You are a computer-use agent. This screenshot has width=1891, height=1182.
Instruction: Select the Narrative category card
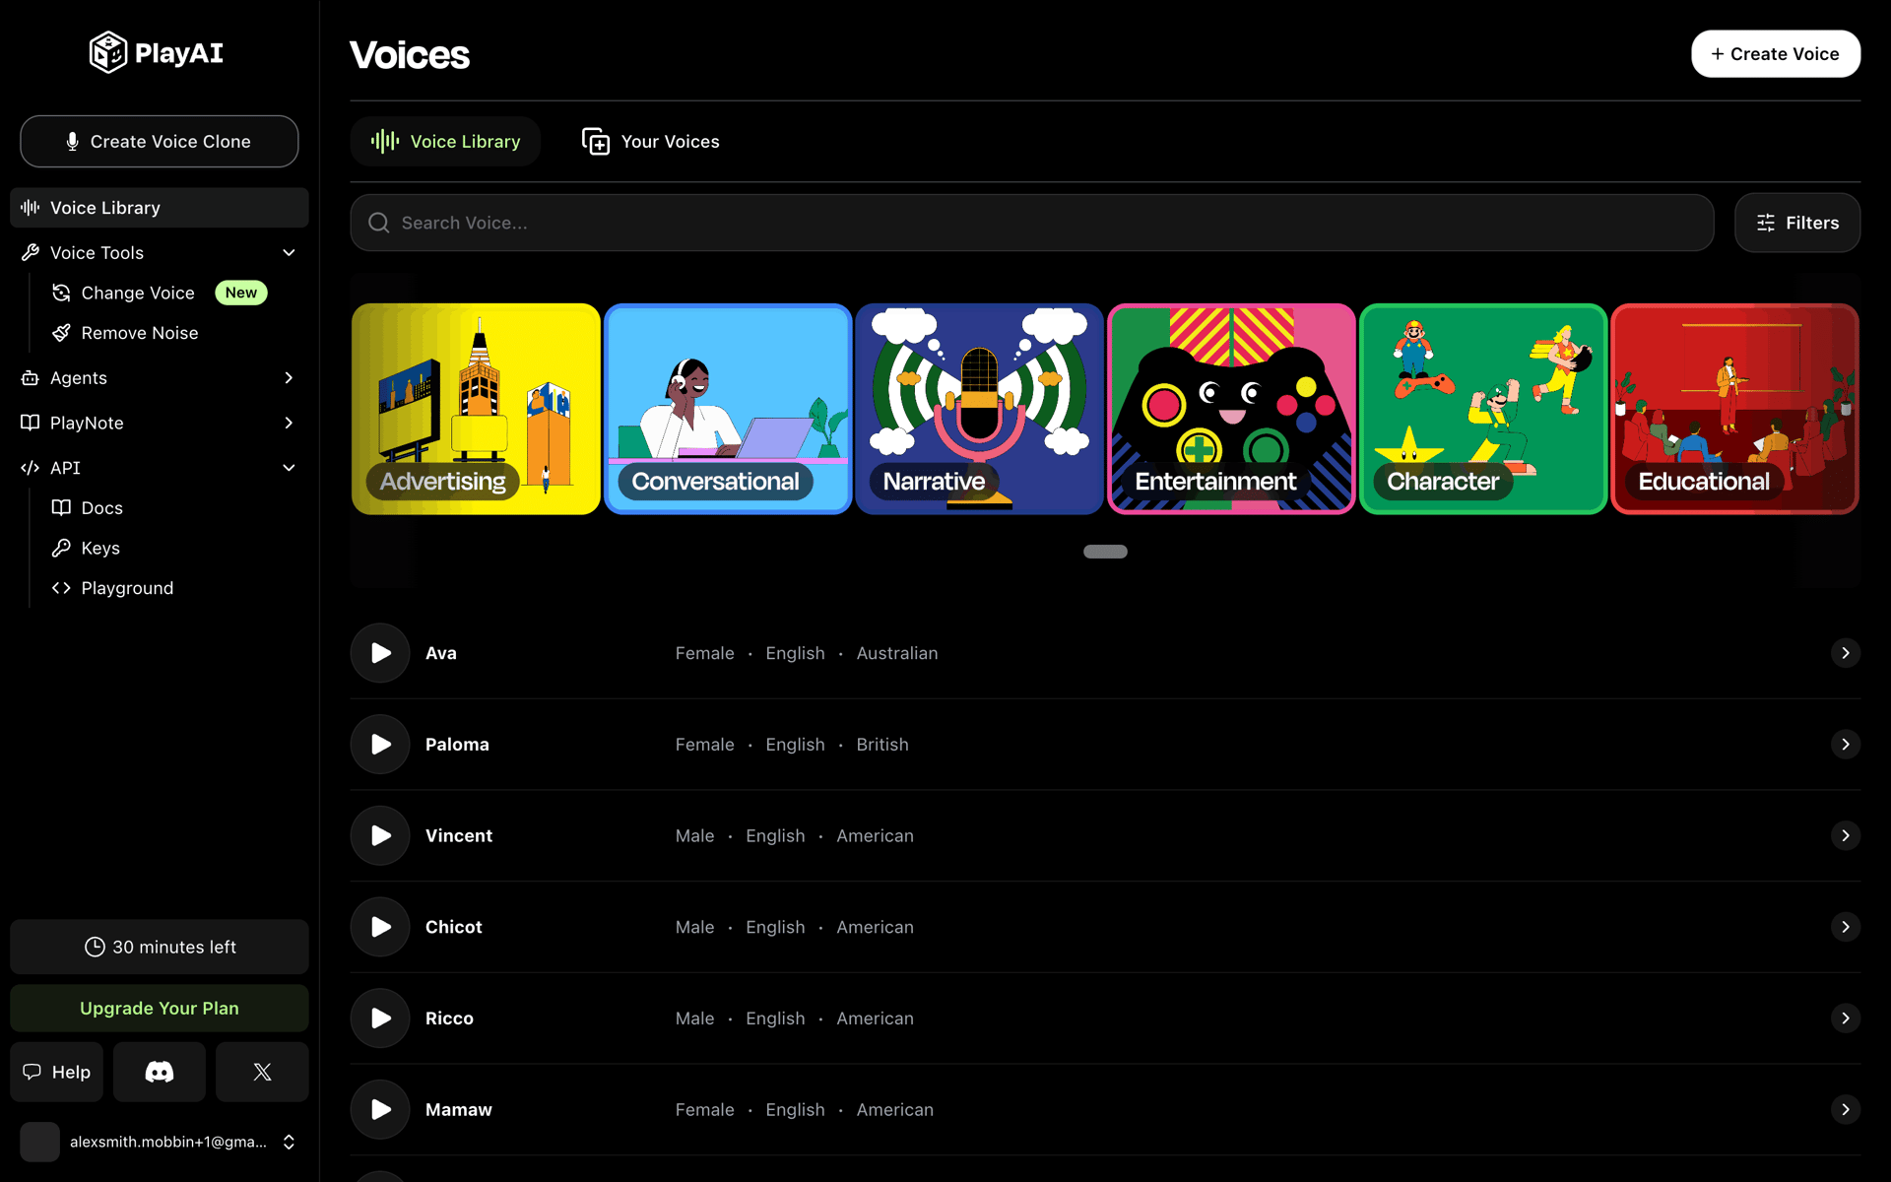979,409
